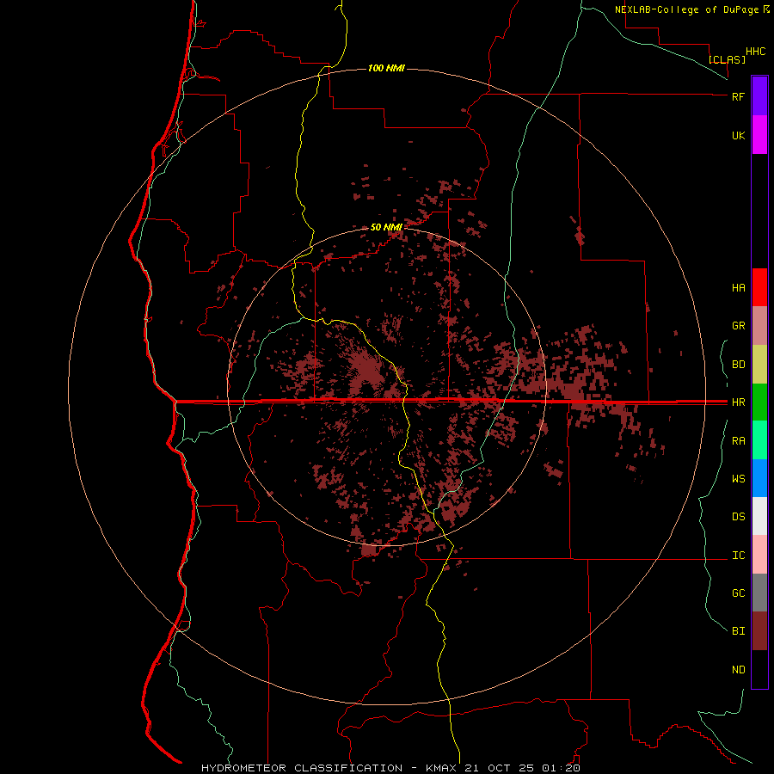Click the GC legend label
Viewport: 774px width, 774px height.
tap(738, 593)
